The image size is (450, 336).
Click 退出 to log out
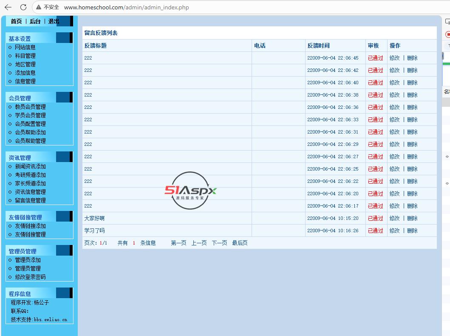pos(54,21)
